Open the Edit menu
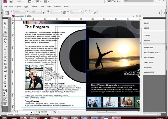 11,7
